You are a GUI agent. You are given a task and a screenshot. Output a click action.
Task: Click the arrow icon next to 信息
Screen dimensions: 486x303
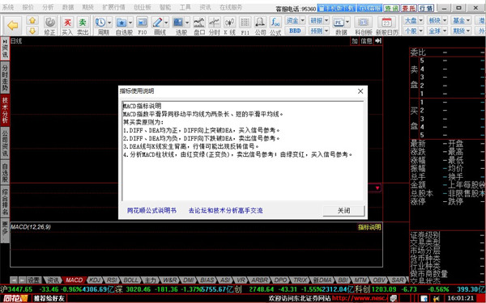pos(378,41)
